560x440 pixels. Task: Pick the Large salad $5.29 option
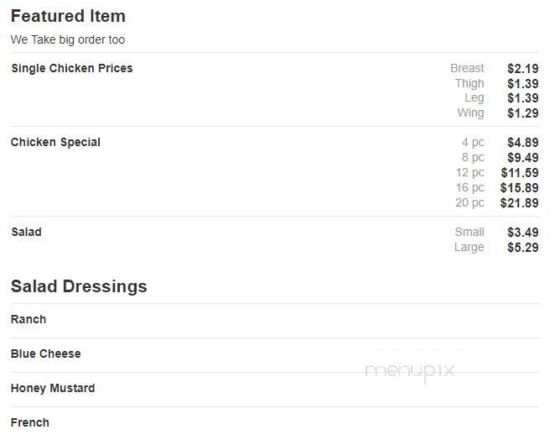pyautogui.click(x=496, y=247)
